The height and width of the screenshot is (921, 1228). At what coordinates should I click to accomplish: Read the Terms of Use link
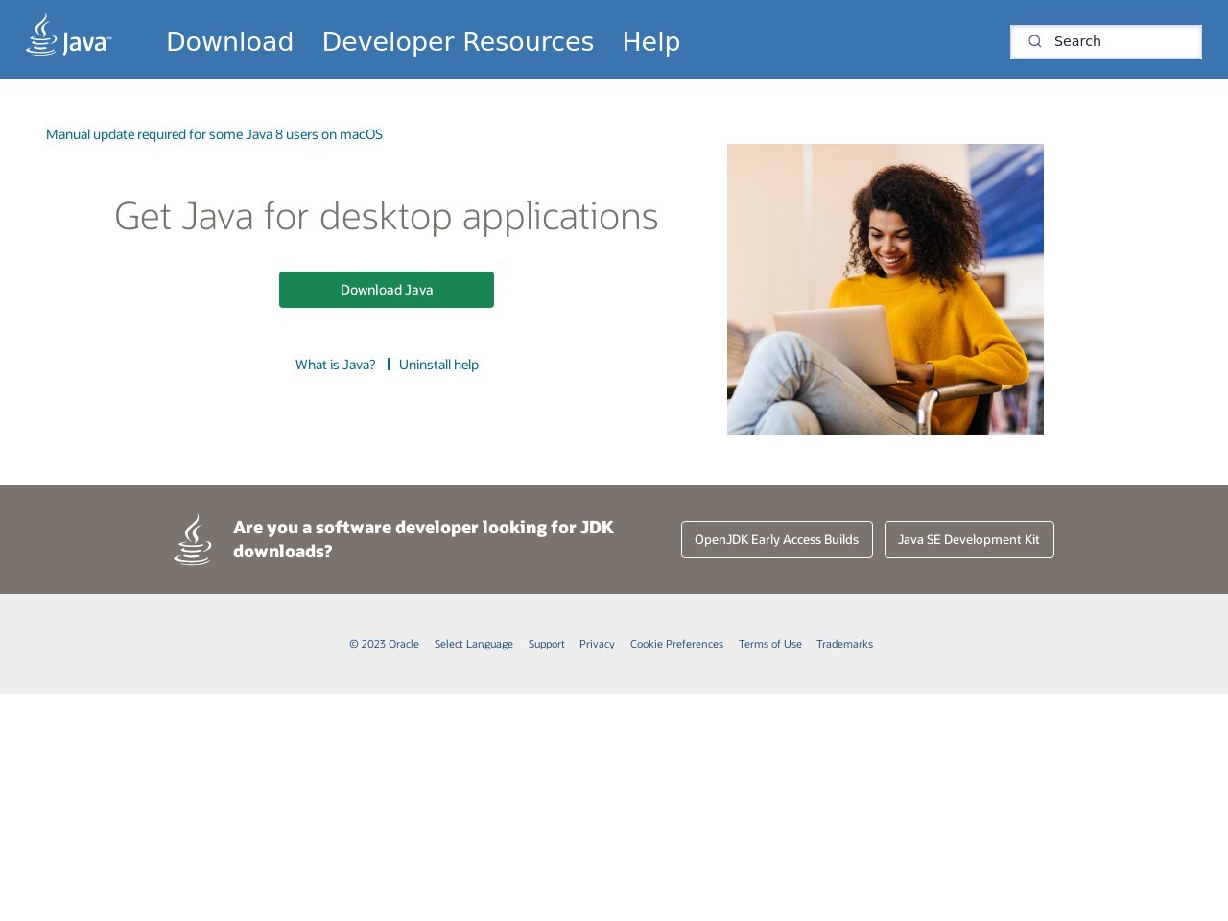click(x=769, y=644)
